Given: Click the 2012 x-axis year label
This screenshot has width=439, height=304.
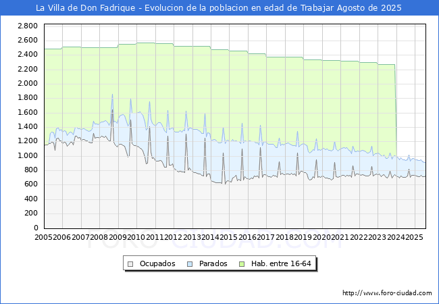Looking at the screenshot, I should point(174,237).
